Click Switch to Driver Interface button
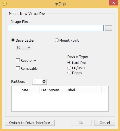Image resolution: width=120 pixels, height=131 pixels. pyautogui.click(x=30, y=123)
